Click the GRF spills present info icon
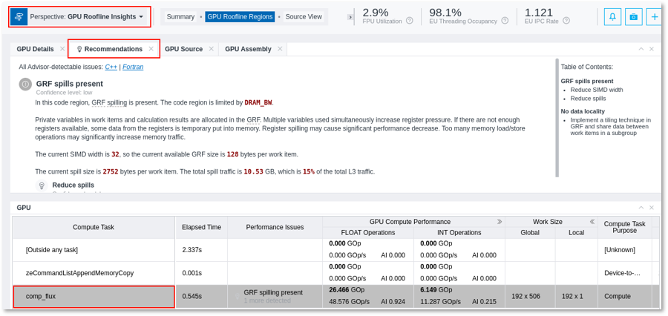The height and width of the screenshot is (316, 668). tap(25, 85)
